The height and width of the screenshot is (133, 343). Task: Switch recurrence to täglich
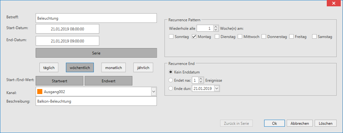coord(49,68)
